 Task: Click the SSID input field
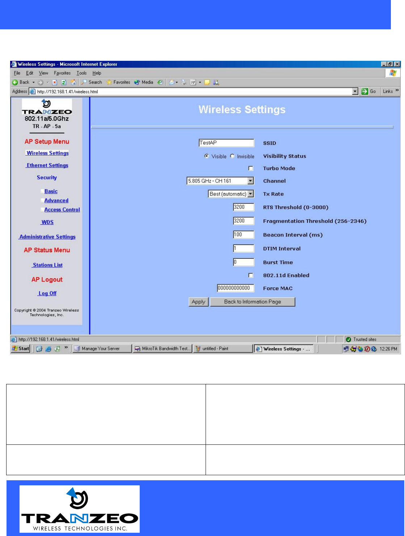[x=226, y=143]
